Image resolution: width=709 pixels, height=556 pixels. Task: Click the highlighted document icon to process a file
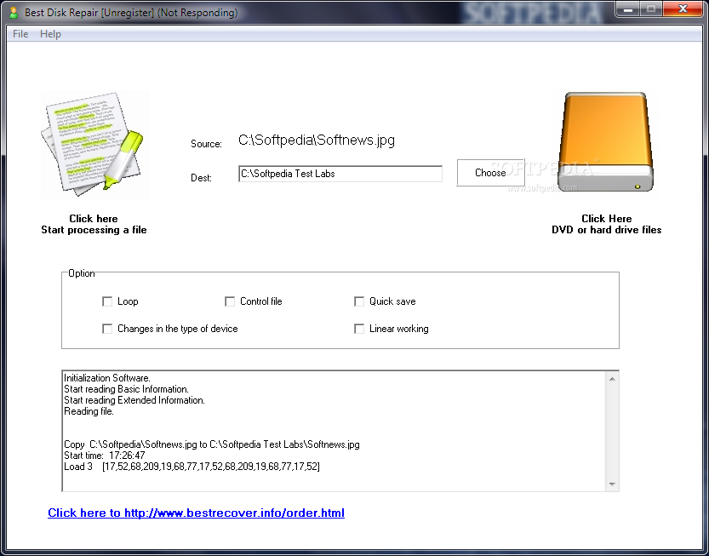point(94,145)
